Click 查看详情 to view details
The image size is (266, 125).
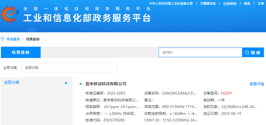[257, 84]
